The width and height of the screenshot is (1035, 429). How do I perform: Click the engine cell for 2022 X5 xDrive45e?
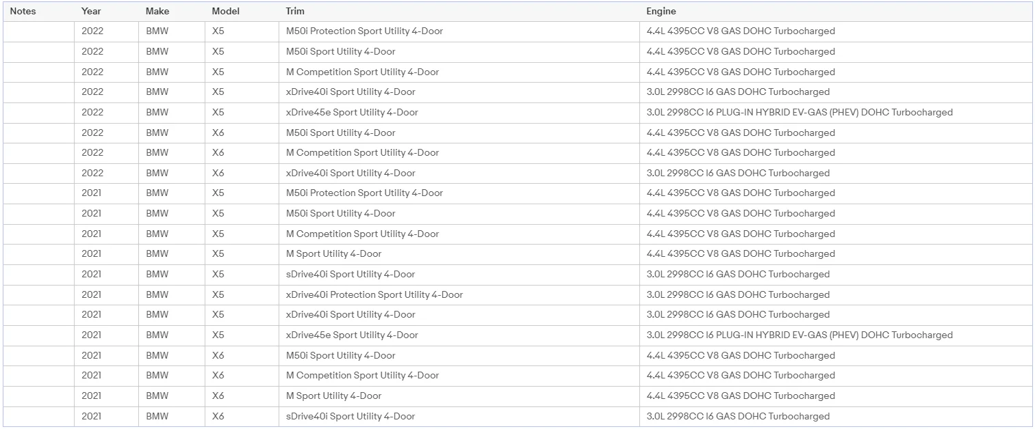[x=836, y=113]
